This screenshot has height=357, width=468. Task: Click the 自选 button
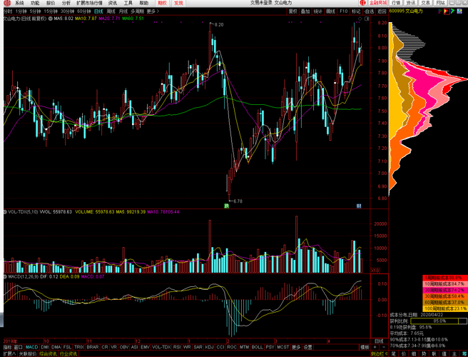click(x=370, y=11)
